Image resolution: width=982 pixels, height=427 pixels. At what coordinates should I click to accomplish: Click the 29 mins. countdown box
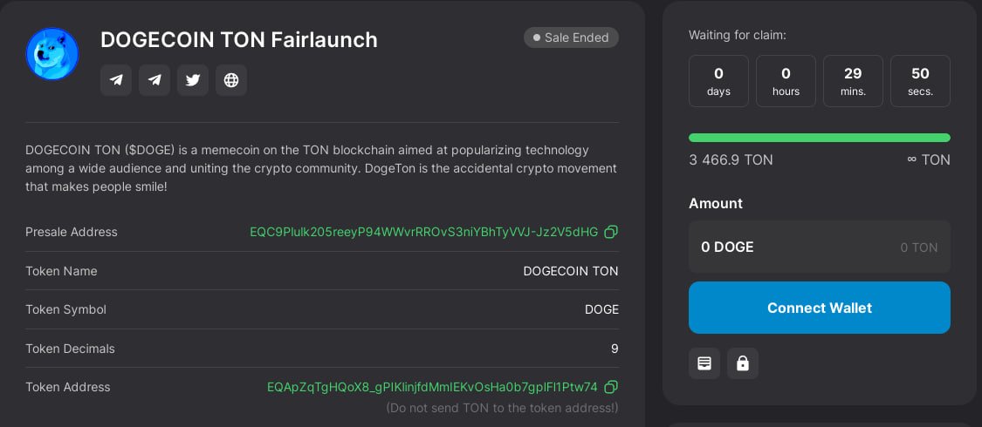coord(853,81)
